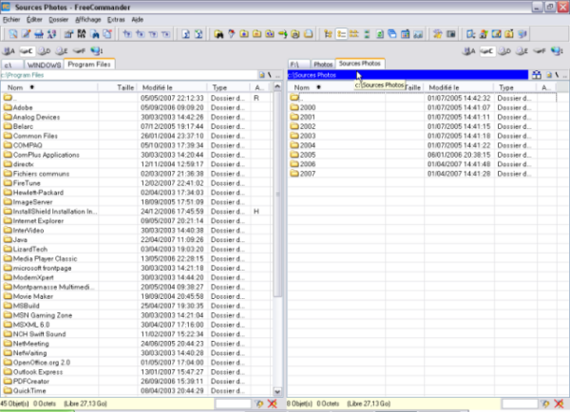Go to root with backslash in left path bar
Image resolution: width=570 pixels, height=412 pixels.
270,75
